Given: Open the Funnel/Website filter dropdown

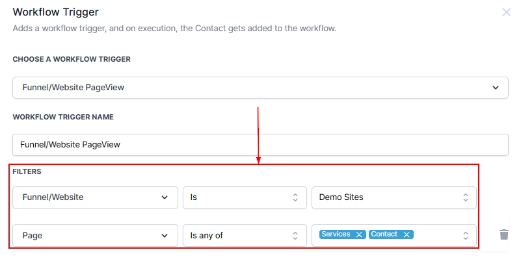Looking at the screenshot, I should tap(95, 197).
